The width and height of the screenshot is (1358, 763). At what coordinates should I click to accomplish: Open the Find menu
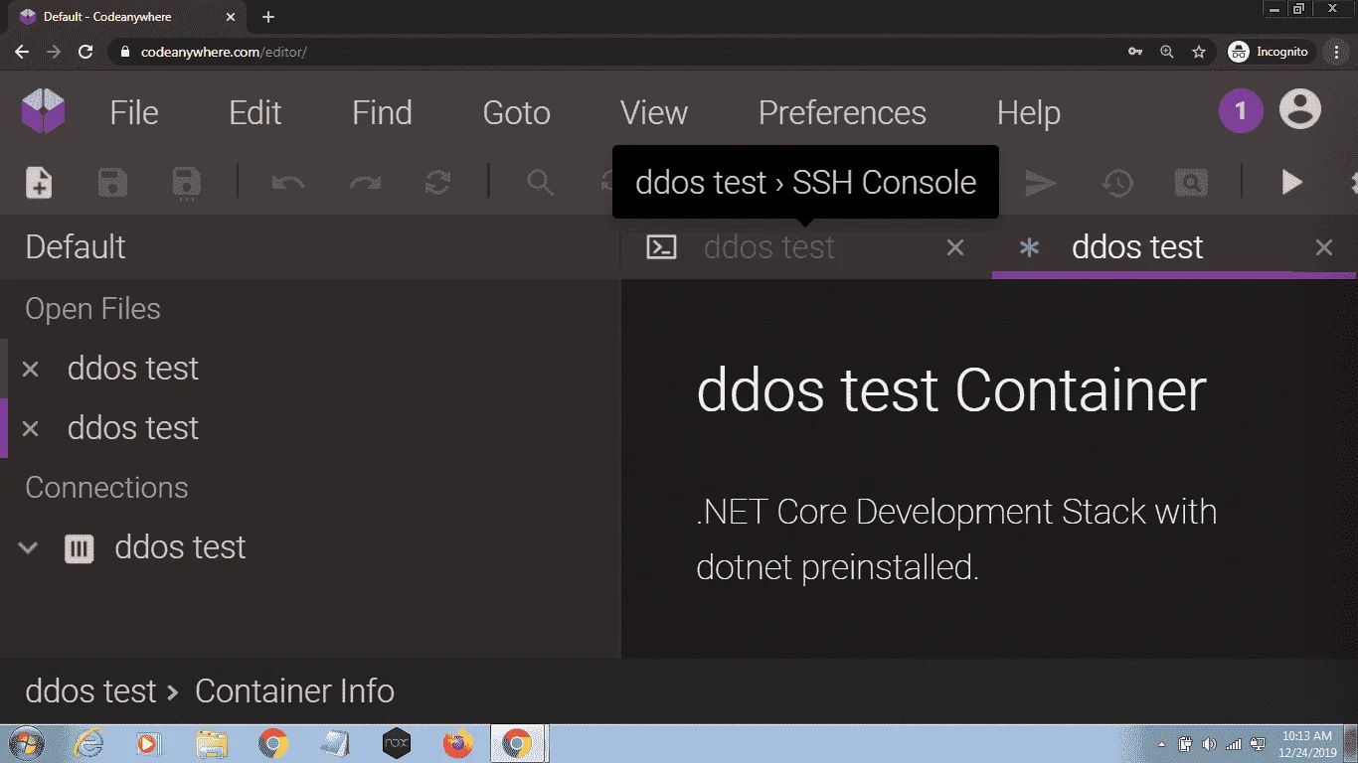point(382,113)
